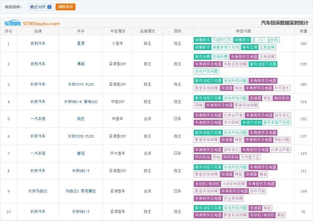This screenshot has height=221, width=313.
Task: Open the 皇冠 car series link
Action: tap(81, 154)
